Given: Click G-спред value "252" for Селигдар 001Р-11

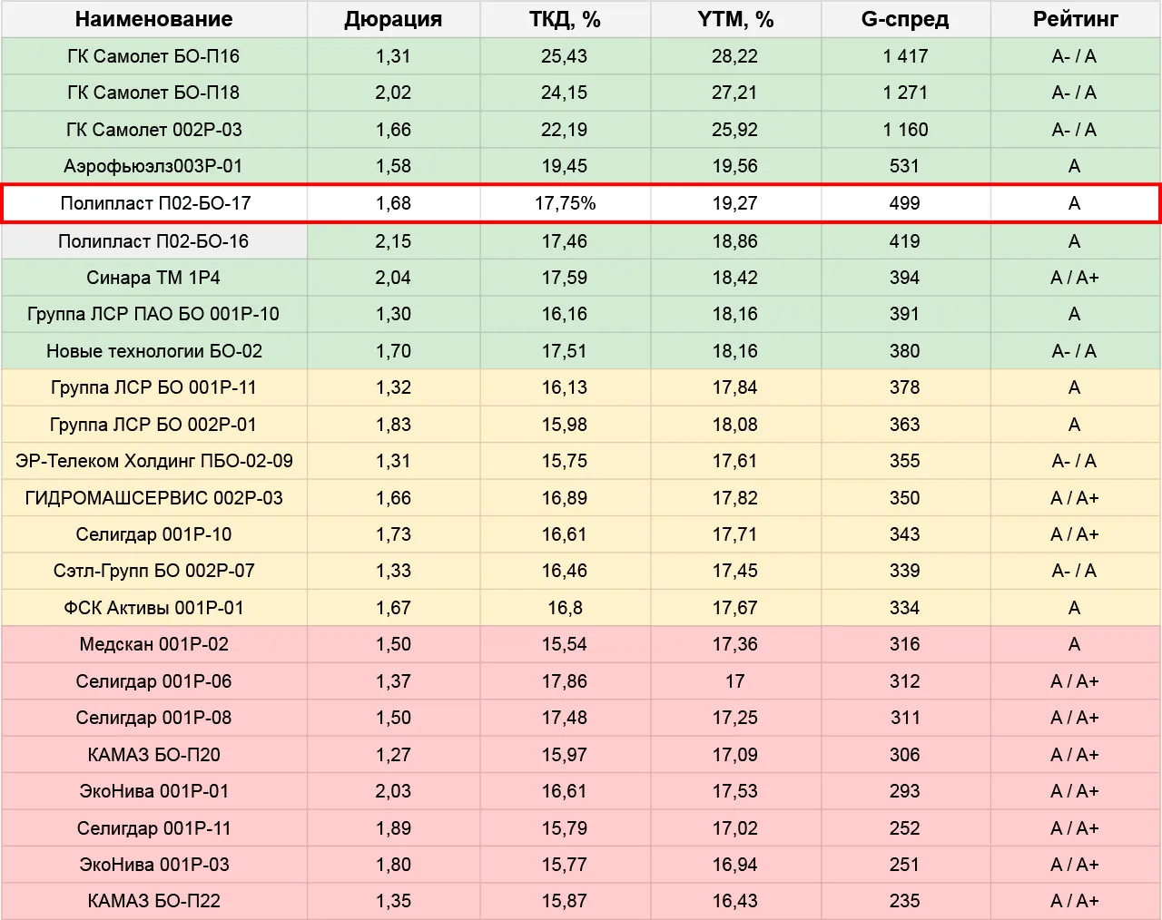Looking at the screenshot, I should [905, 828].
